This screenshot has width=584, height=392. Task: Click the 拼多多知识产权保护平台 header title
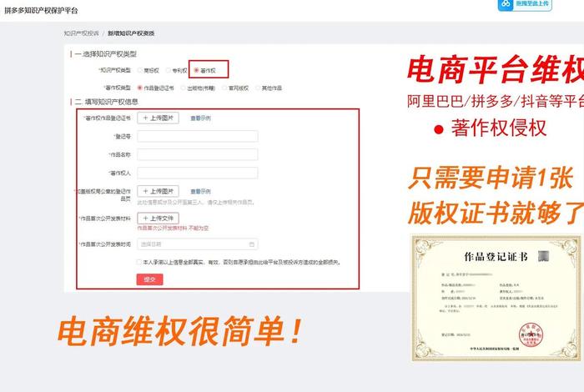click(42, 10)
